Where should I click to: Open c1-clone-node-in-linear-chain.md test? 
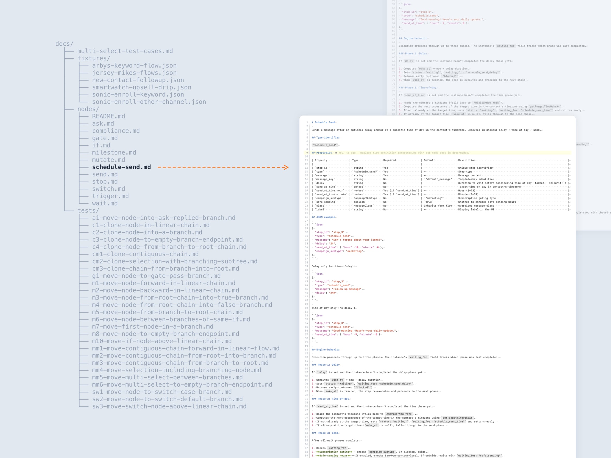coord(150,225)
